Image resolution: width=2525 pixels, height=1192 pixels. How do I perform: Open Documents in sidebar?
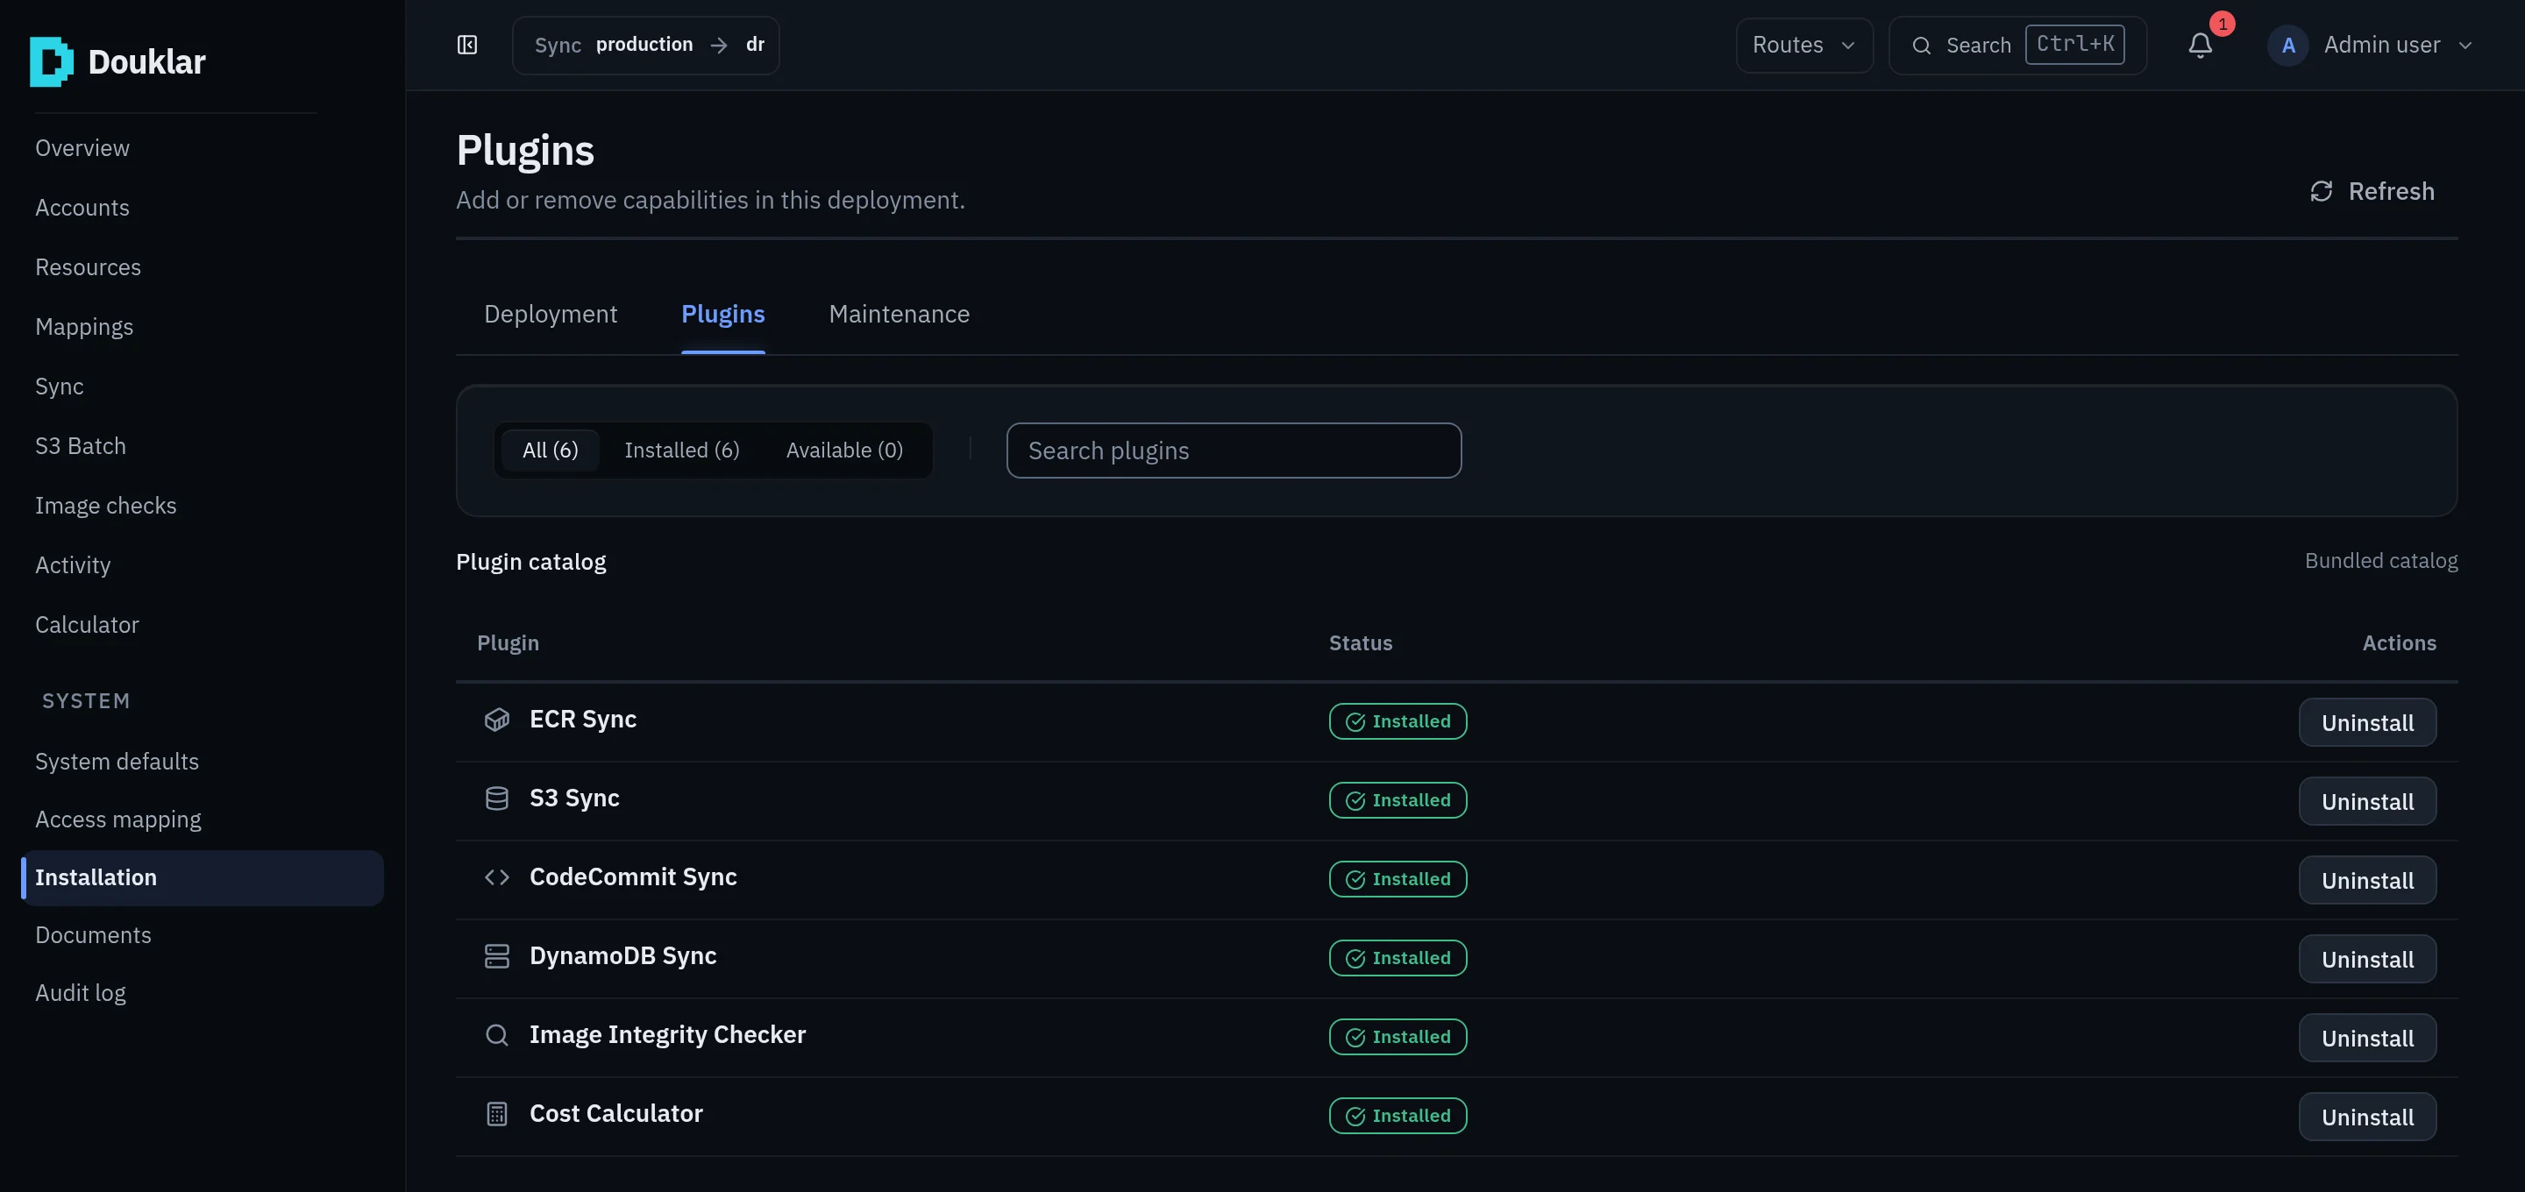pos(93,935)
